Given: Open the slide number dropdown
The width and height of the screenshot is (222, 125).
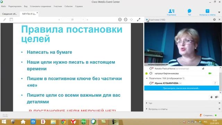Looking at the screenshot, I should [x=83, y=19].
